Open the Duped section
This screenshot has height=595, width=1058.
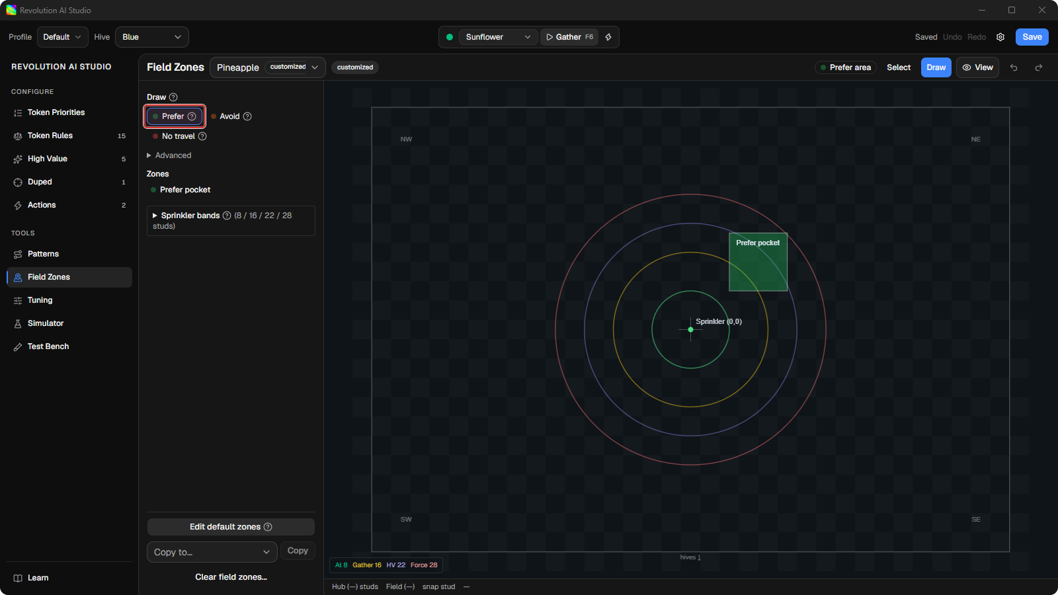coord(69,182)
